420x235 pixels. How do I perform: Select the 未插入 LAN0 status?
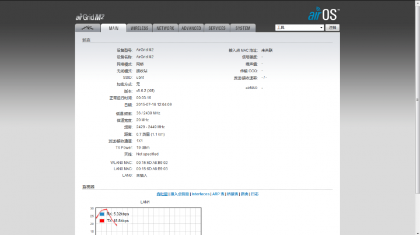(142, 176)
